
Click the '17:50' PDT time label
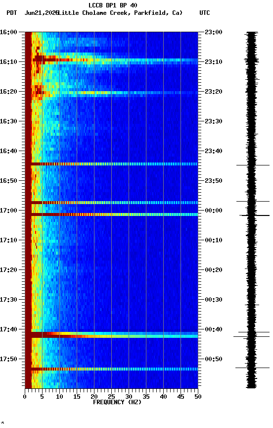8,359
